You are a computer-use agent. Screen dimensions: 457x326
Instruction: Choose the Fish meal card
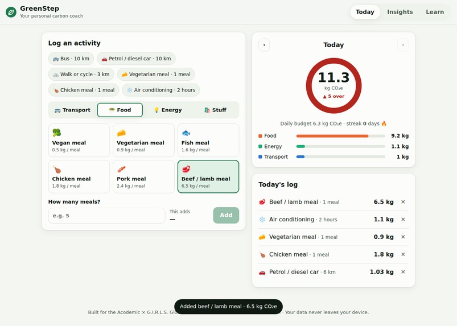208,141
